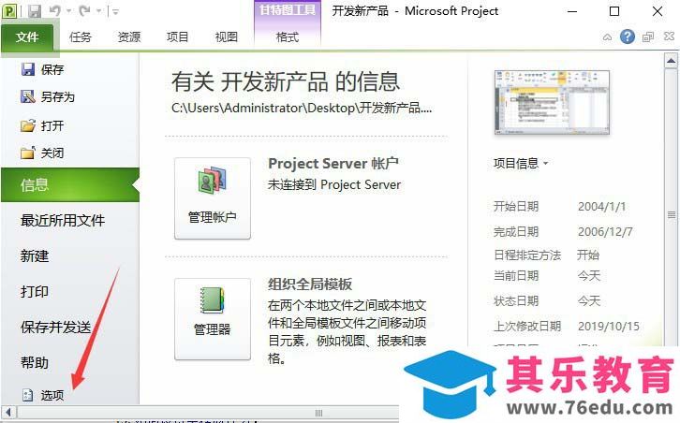Switch to the 项目 ribbon tab
Screen dimensions: 680x423
pos(178,37)
